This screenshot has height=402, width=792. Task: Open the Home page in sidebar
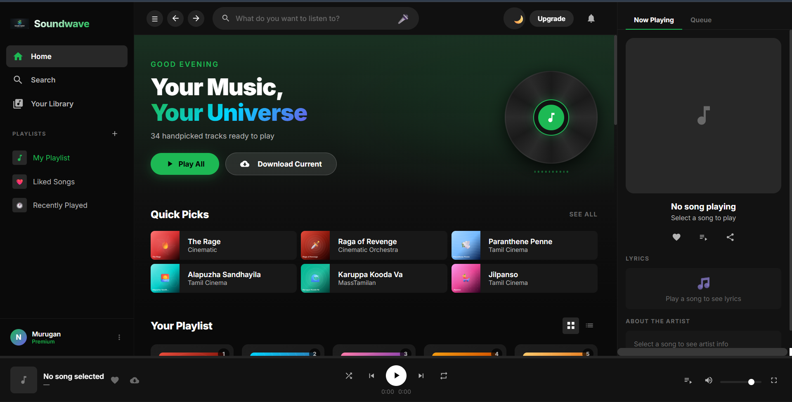[67, 56]
